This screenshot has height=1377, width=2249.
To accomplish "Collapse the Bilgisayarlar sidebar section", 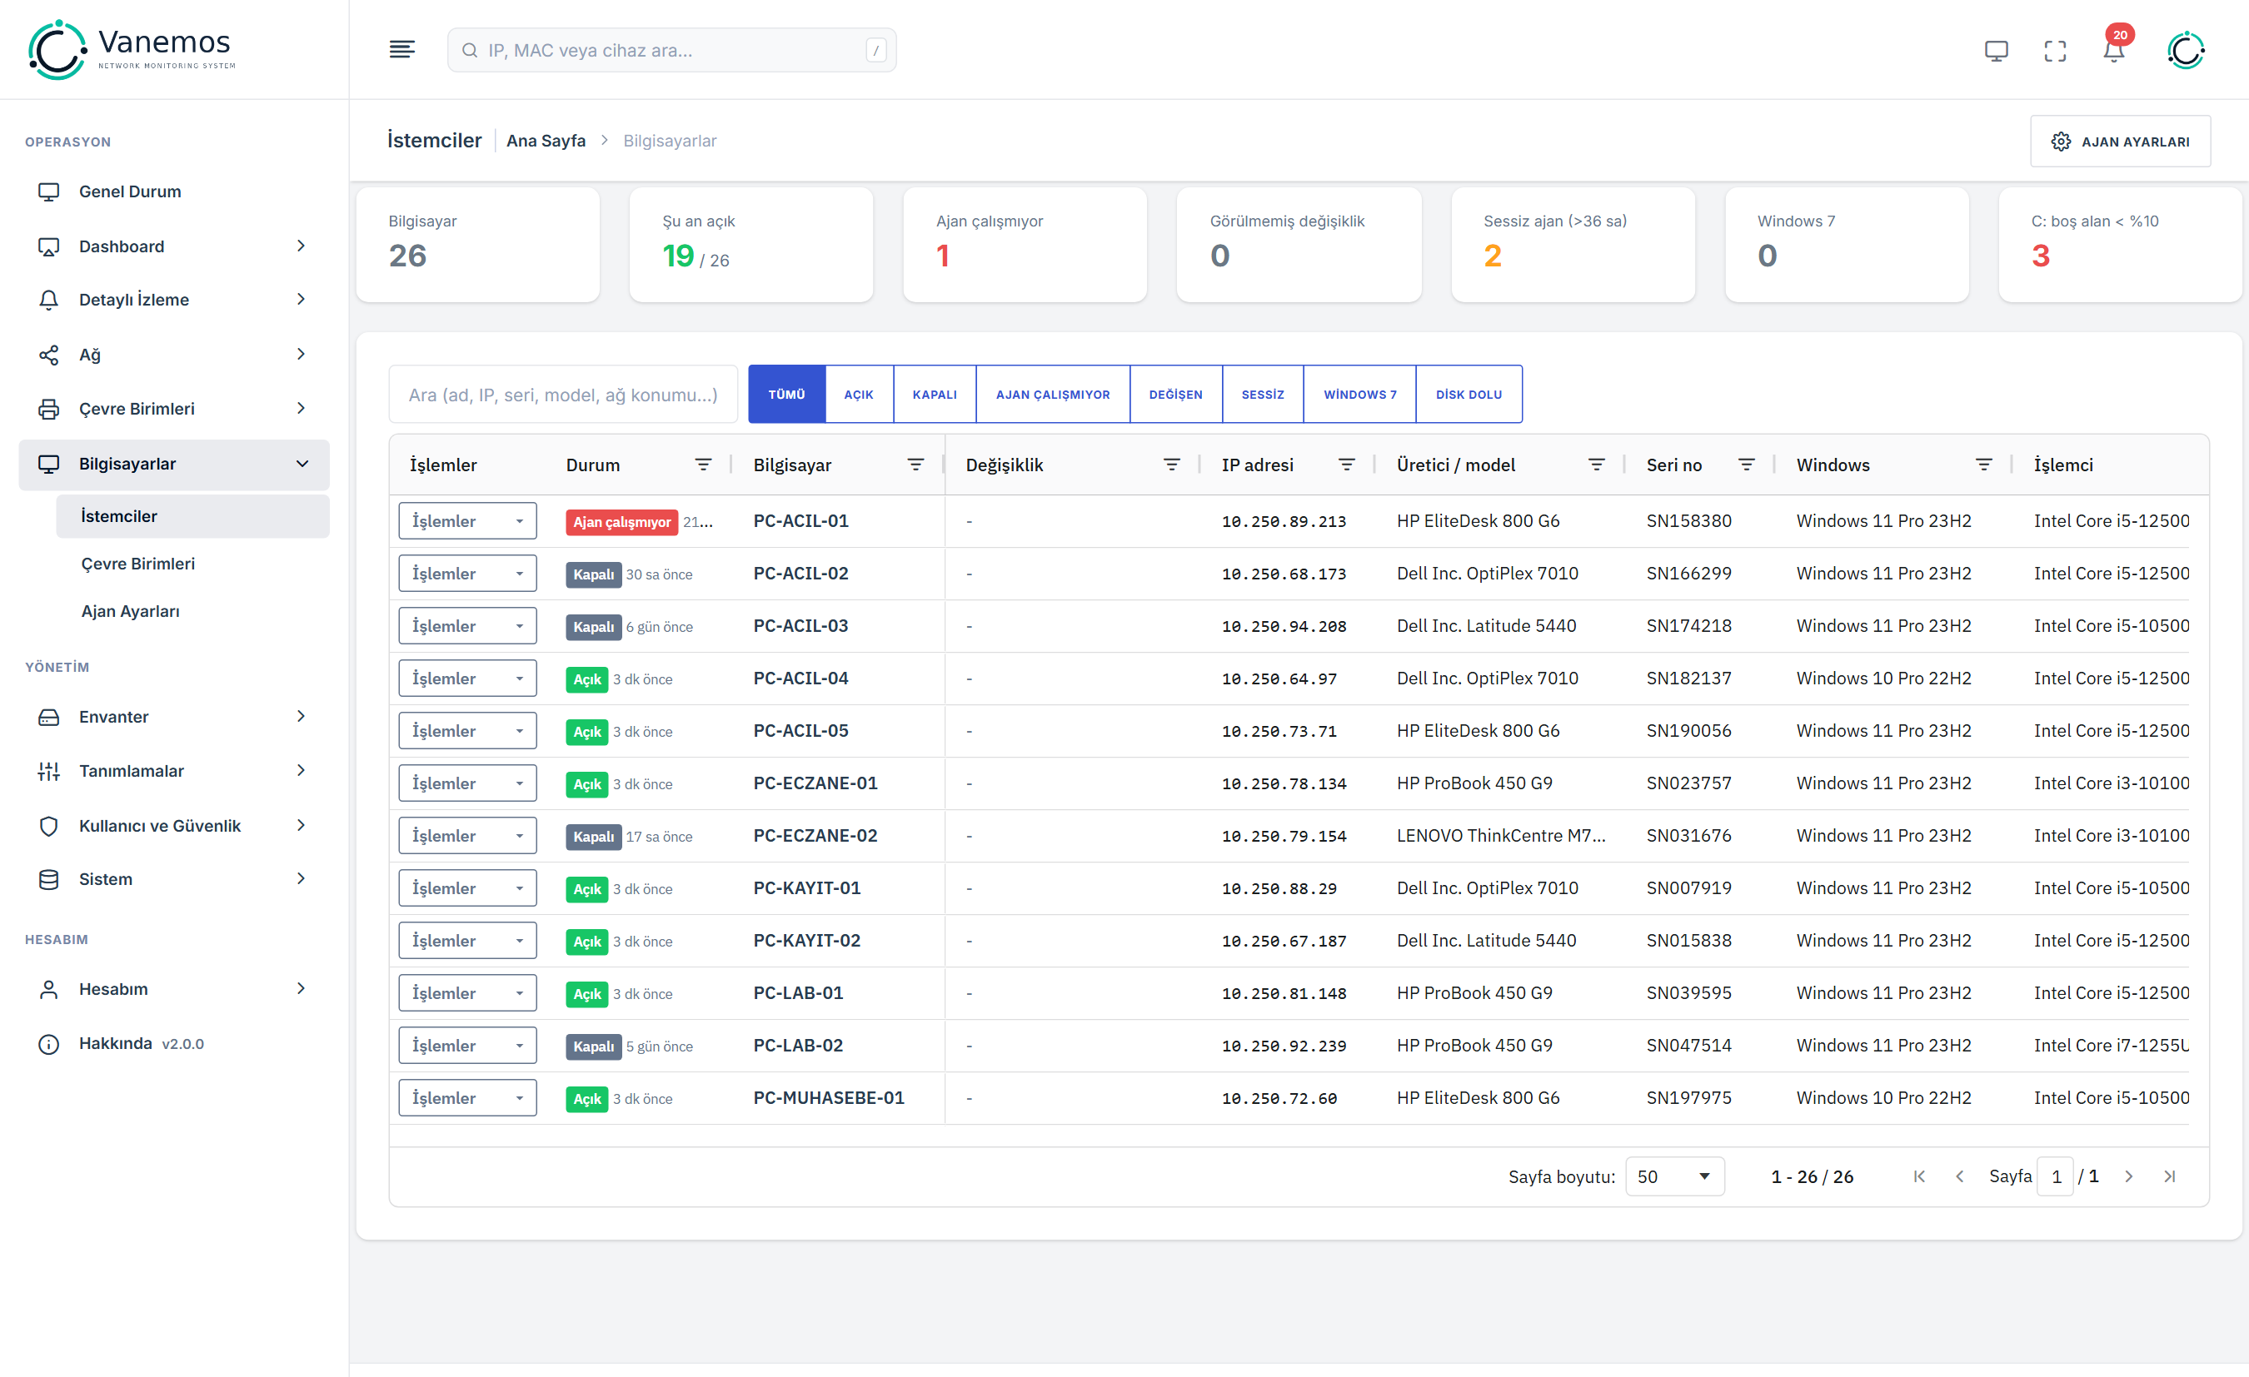I will click(173, 464).
